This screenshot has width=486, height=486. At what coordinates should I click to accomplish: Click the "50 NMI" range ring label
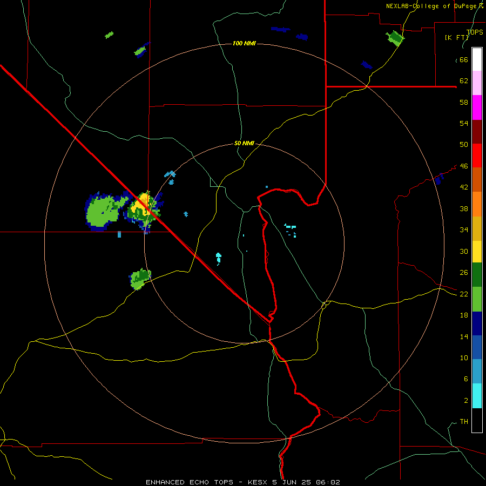click(244, 143)
